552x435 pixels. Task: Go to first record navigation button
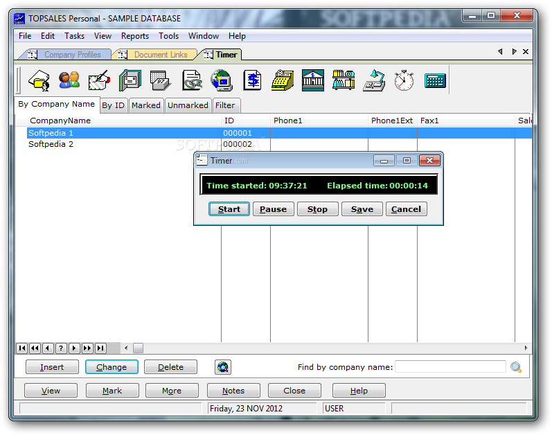click(22, 348)
